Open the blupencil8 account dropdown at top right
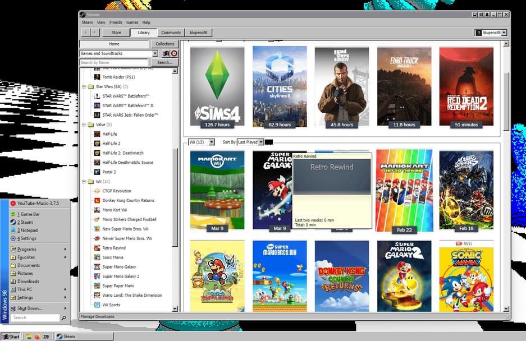The width and height of the screenshot is (526, 341). 504,33
